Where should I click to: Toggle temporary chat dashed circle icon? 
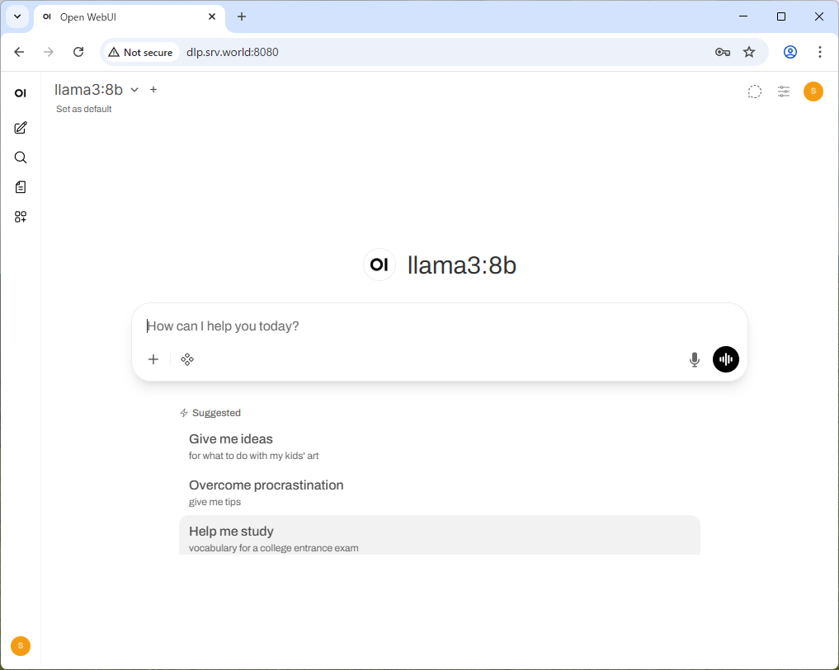(x=754, y=91)
